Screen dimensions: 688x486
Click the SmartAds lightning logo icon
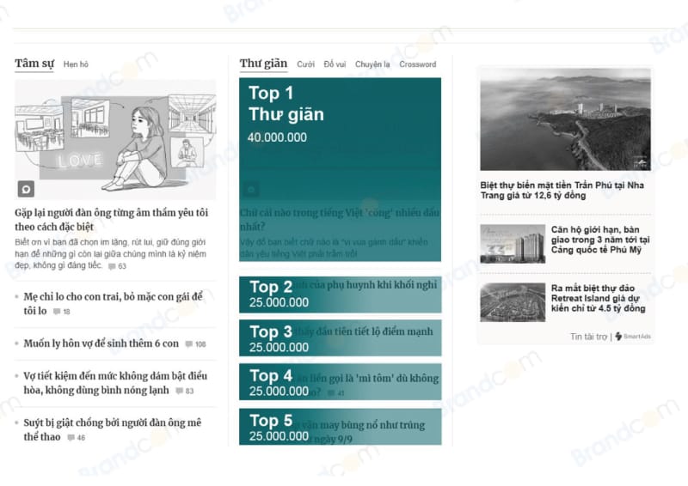click(618, 337)
